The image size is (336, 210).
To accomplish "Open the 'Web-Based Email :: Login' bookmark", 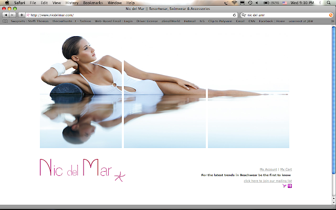I will 113,21.
